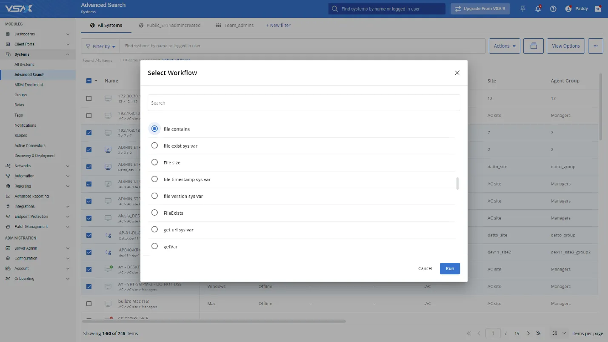Close the Select Workflow dialog with X
Image resolution: width=608 pixels, height=342 pixels.
pyautogui.click(x=457, y=73)
